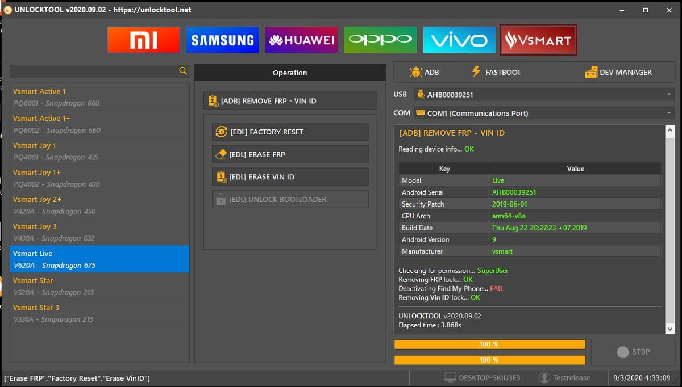Maximize the UnlockTool window

pyautogui.click(x=645, y=10)
